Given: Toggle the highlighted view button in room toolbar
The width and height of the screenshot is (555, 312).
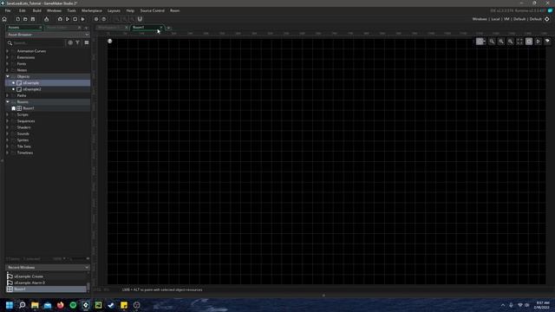Looking at the screenshot, I should point(529,42).
